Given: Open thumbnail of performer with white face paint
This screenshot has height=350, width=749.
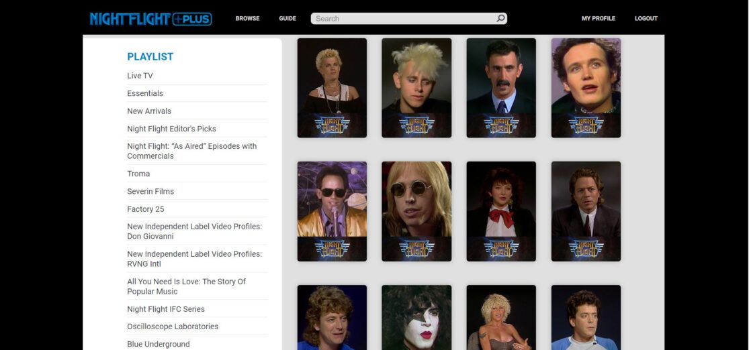Looking at the screenshot, I should tap(416, 317).
